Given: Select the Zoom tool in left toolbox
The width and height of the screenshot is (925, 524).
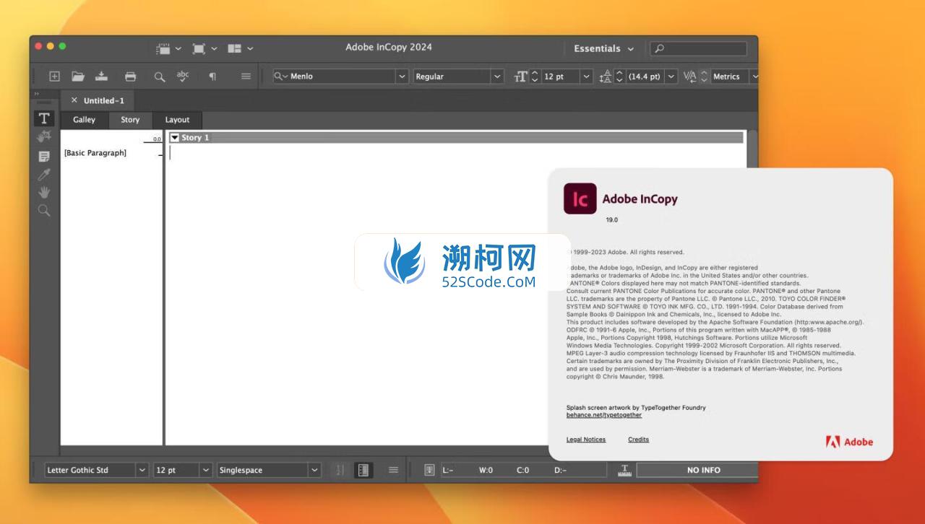Looking at the screenshot, I should click(x=44, y=211).
